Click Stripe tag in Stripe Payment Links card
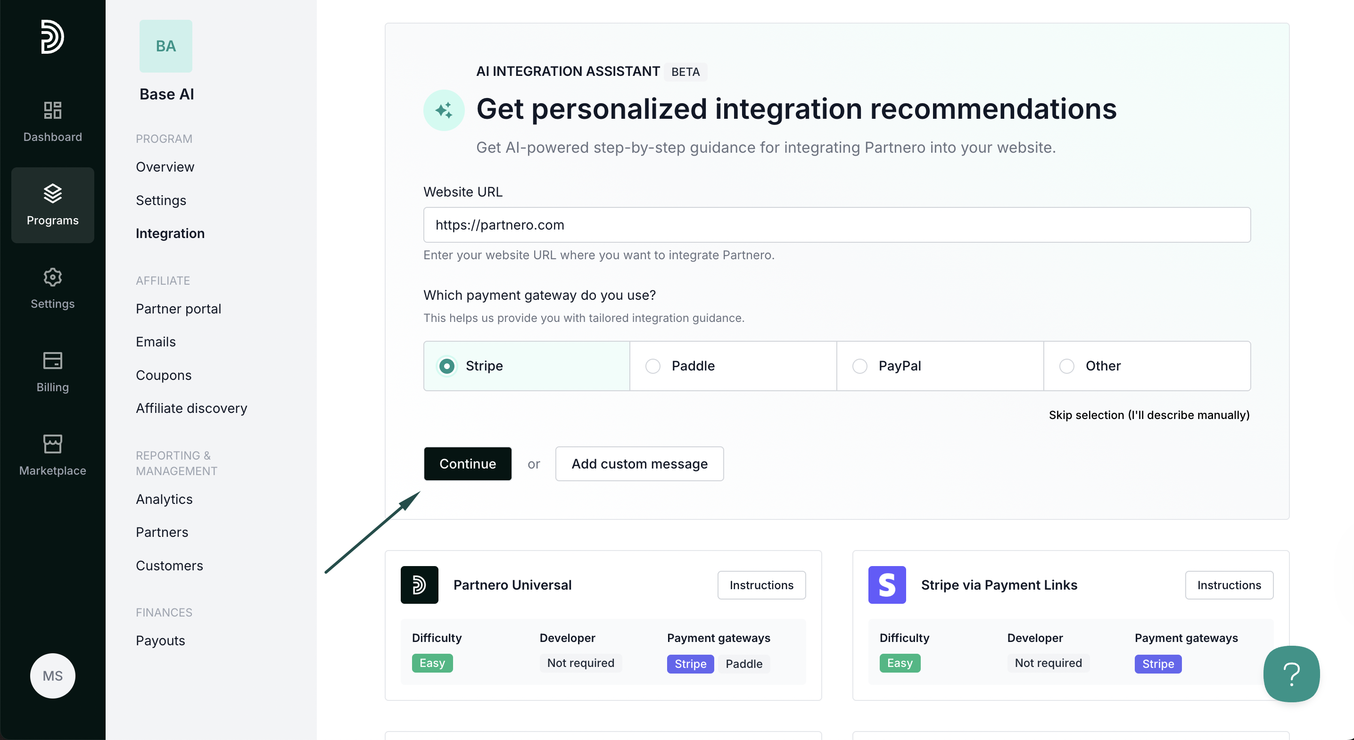Image resolution: width=1354 pixels, height=740 pixels. tap(1158, 664)
